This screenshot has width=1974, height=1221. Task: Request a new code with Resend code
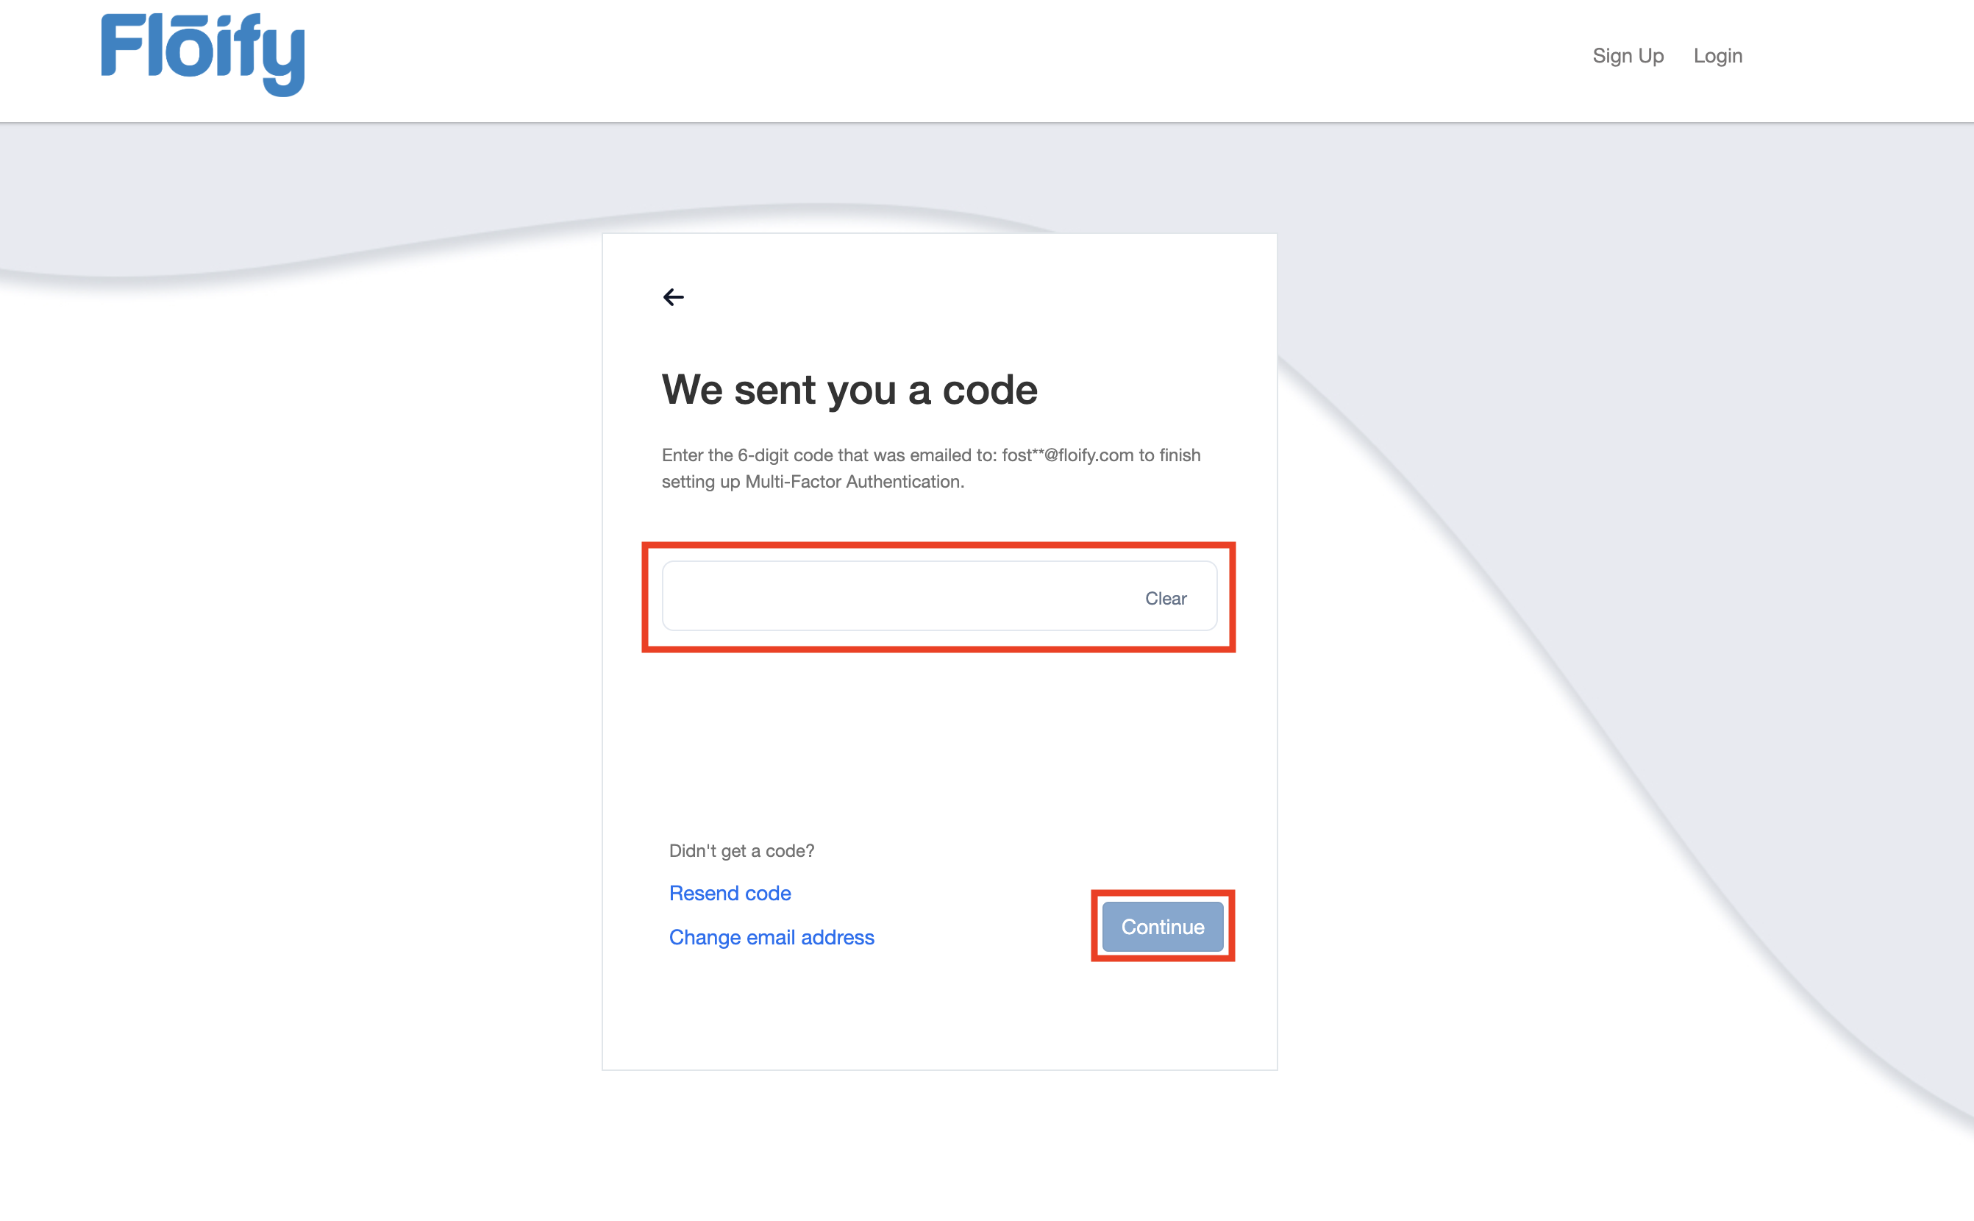[x=729, y=892]
